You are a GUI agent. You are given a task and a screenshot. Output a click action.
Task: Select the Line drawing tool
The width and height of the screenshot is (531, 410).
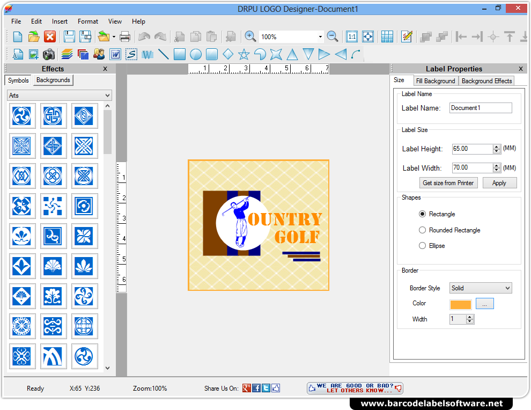[x=164, y=54]
